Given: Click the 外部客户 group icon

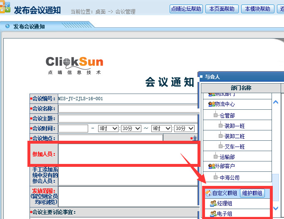Looking at the screenshot, I should coord(211,166).
